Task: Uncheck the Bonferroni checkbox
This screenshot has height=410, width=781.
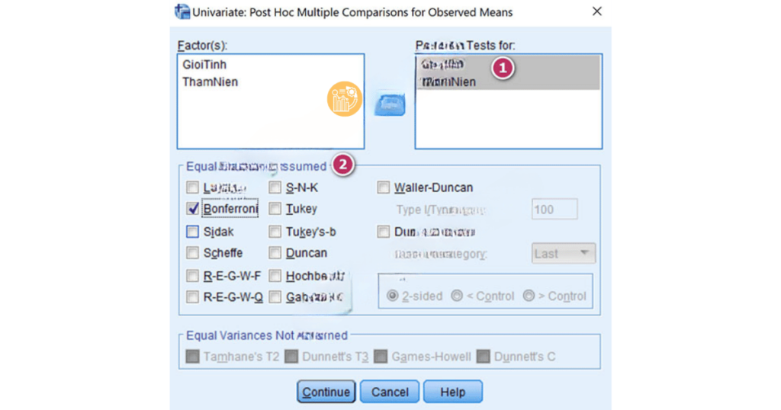Action: pyautogui.click(x=193, y=209)
